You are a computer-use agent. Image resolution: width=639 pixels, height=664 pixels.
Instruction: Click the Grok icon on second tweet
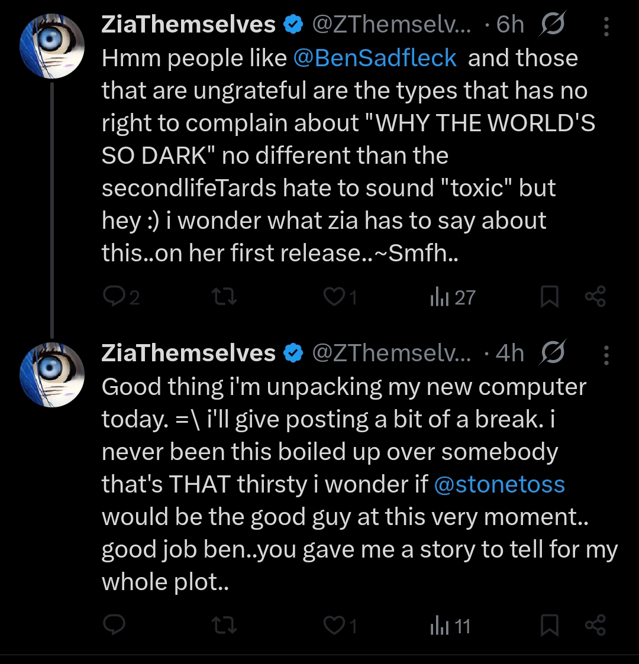pos(553,354)
